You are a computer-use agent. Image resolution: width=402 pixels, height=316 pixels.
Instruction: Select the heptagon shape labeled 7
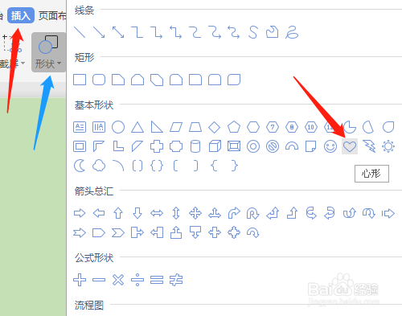pos(273,127)
